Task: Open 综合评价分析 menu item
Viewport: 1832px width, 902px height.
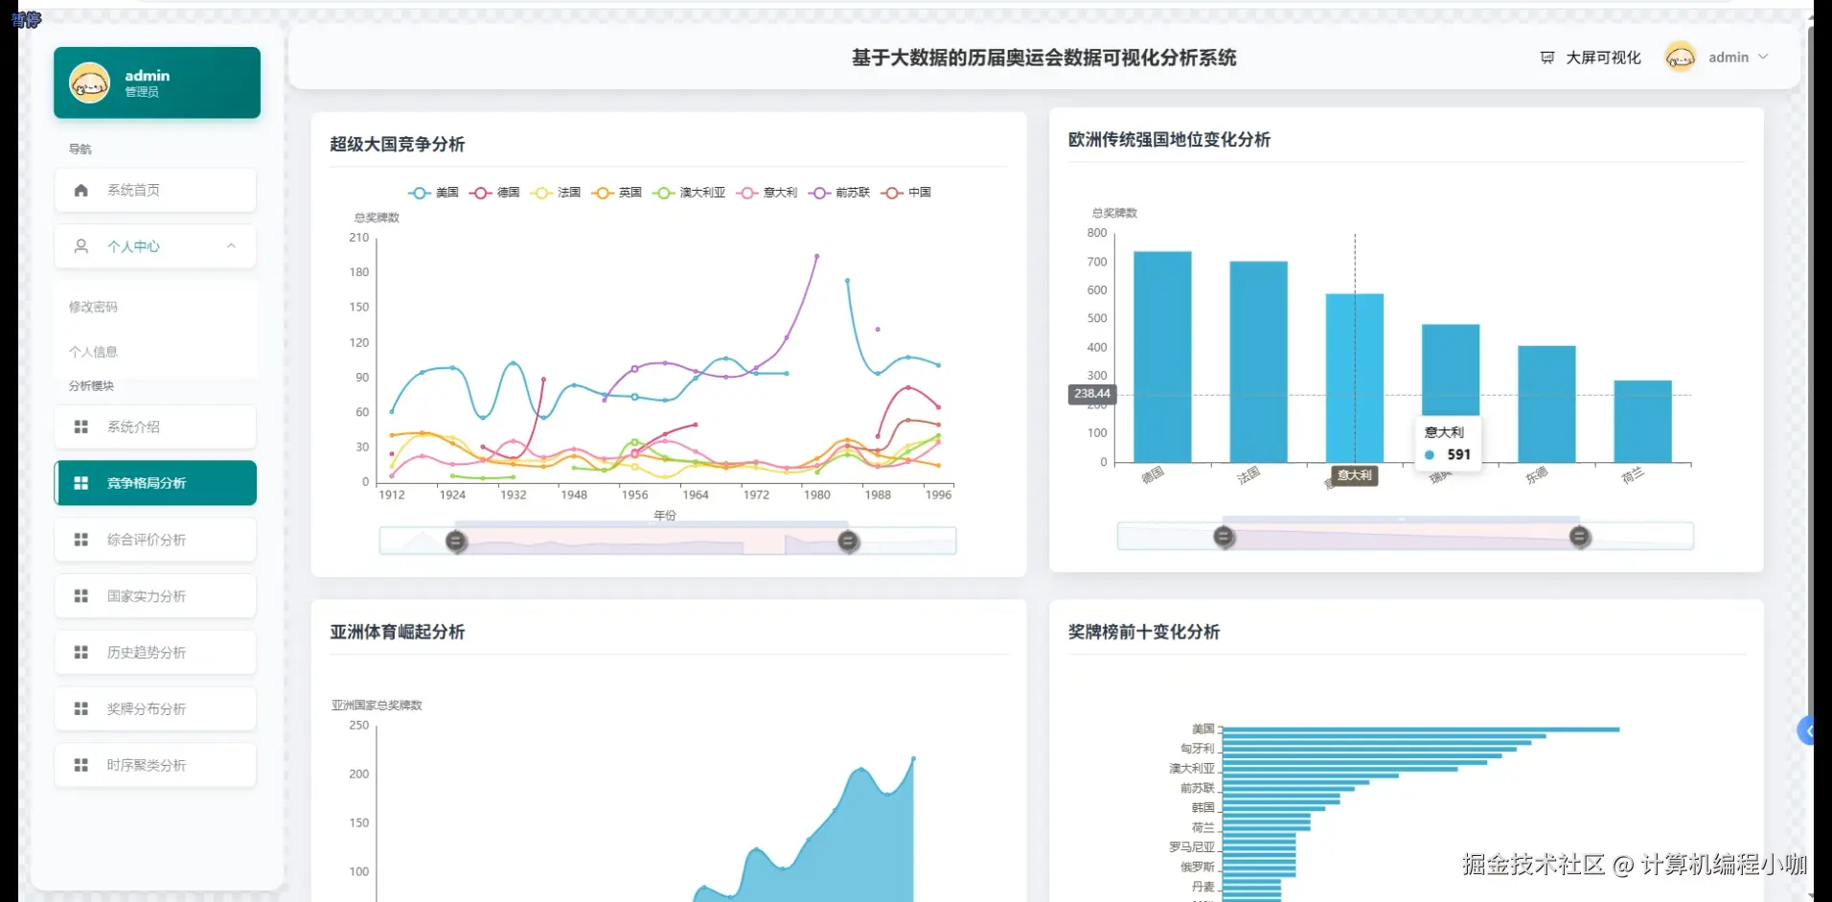Action: 155,540
